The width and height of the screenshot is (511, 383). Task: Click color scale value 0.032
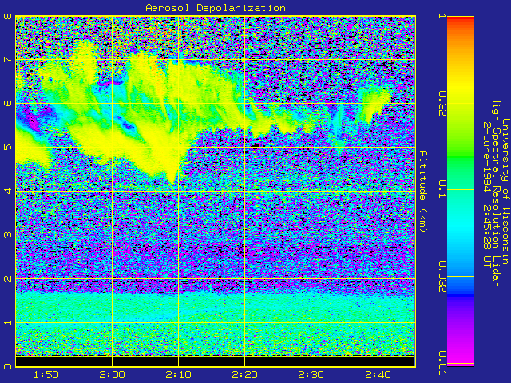pos(442,277)
